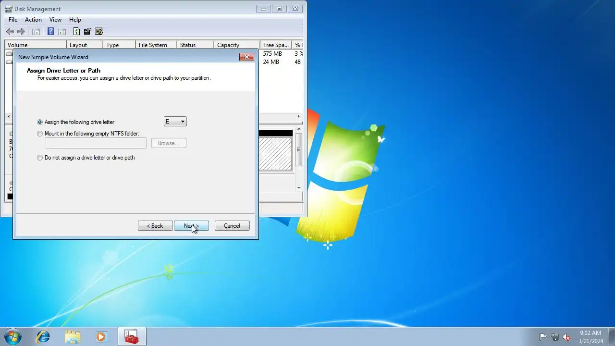Click the < Back button in wizard
Viewport: 615px width, 346px height.
155,226
